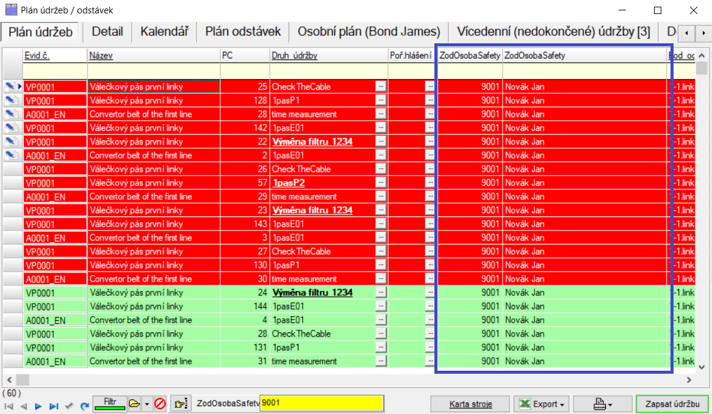Screen dimensions: 712x414
Task: Click the Filtr button
Action: [x=110, y=403]
